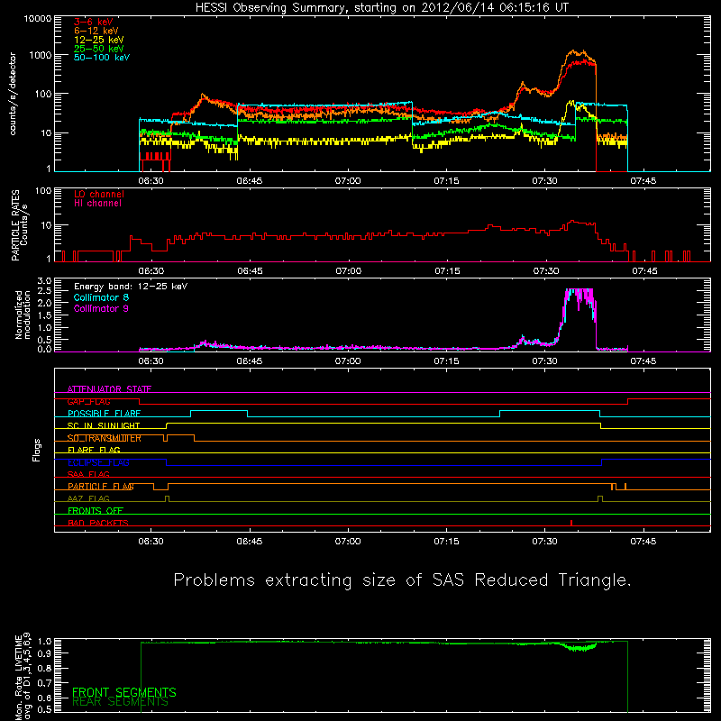Click the 07:45 time label under count-rate panel
The image size is (721, 721).
[x=643, y=181]
